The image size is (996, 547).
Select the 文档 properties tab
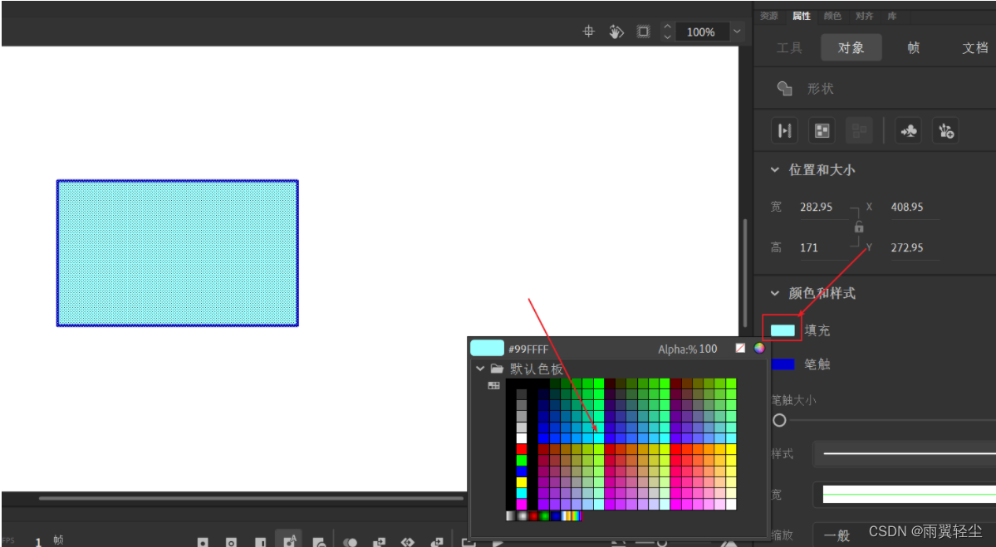[975, 47]
